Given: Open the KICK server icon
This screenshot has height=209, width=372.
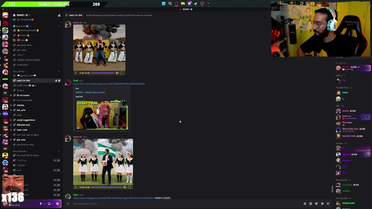Looking at the screenshot, I should pos(5,79).
